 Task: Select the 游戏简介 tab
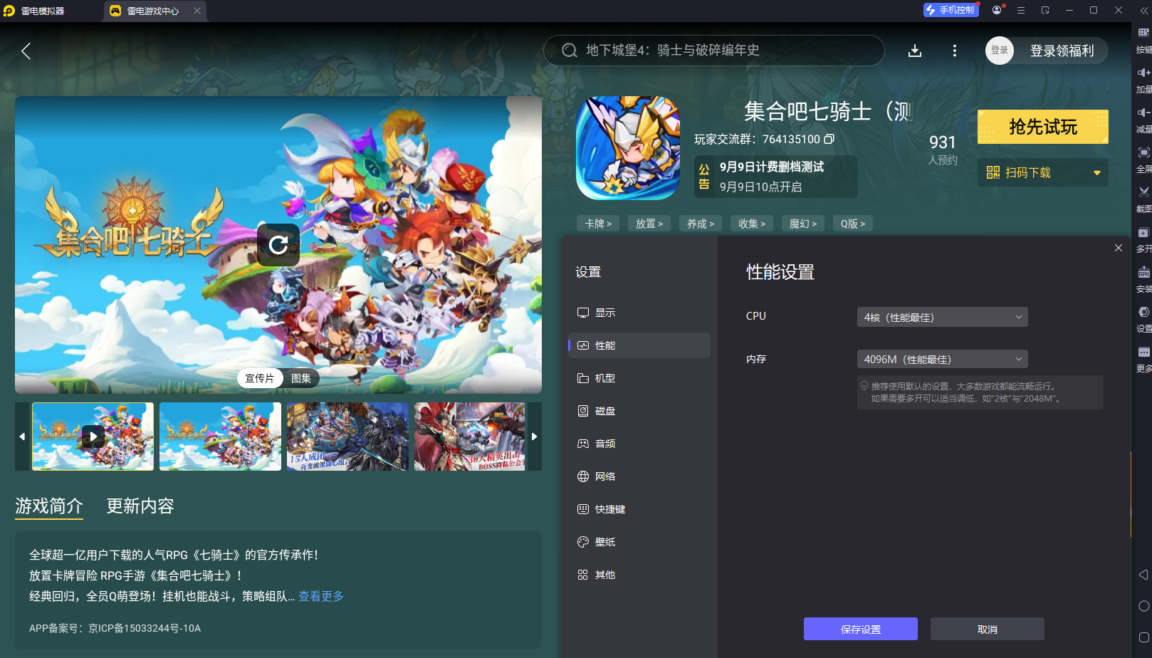(x=49, y=506)
